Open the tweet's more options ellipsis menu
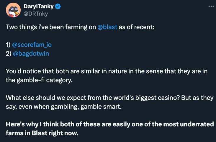The image size is (216, 142). tap(210, 6)
